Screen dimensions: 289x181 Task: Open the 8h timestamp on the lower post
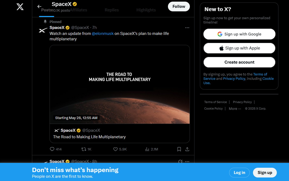(x=95, y=162)
